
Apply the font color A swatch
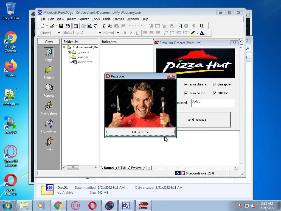(x=202, y=33)
